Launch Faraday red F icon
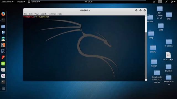 [x=3, y=57]
